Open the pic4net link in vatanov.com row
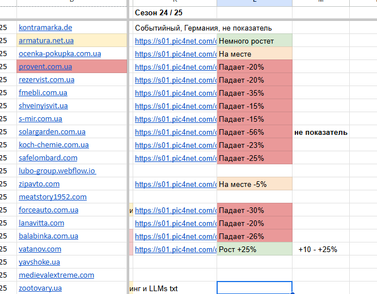Image resolution: width=377 pixels, height=294 pixels. [x=176, y=250]
